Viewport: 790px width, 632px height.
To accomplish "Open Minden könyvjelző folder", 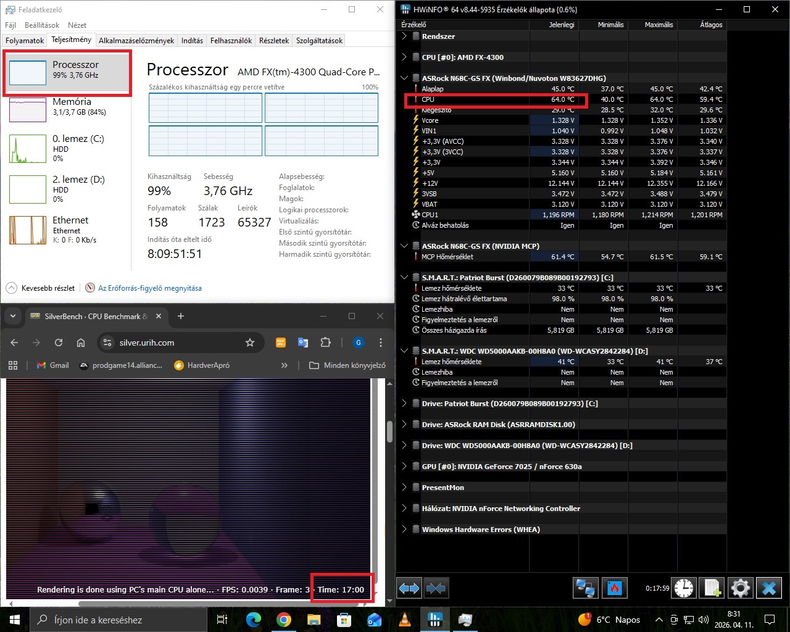I will pyautogui.click(x=347, y=365).
